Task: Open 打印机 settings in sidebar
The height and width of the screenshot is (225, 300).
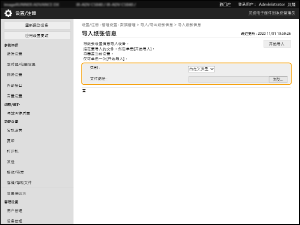Action: (x=13, y=151)
